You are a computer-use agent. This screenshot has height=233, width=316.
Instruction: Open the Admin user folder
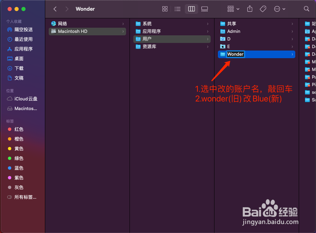coord(234,31)
